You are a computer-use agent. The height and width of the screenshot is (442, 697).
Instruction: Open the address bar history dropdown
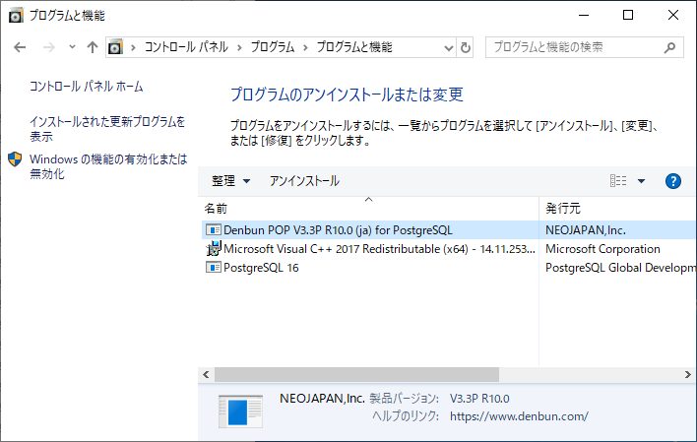click(448, 47)
